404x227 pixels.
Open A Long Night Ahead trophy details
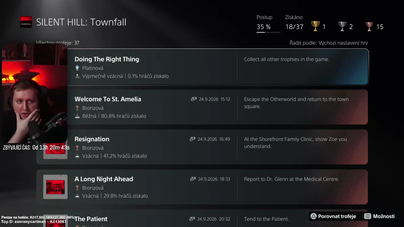(x=202, y=187)
